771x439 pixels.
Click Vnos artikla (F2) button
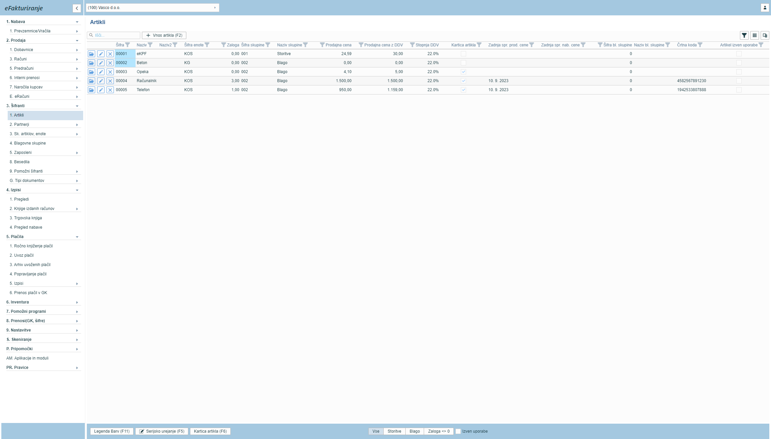164,35
